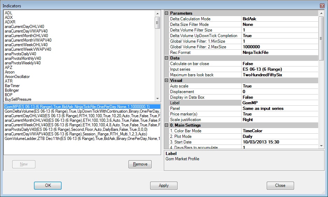Select applied anaCurrentDayOHLV40 RTH row
Viewport: 328px width, 197px height.
coord(82,116)
